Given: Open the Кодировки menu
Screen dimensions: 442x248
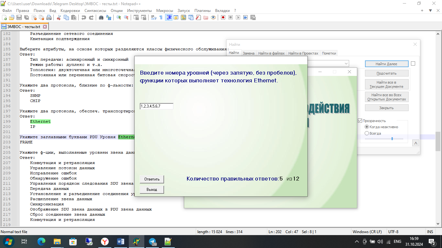Looking at the screenshot, I should point(70,11).
